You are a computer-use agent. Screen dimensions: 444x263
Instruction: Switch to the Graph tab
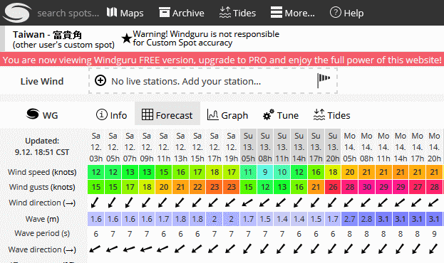pos(227,115)
